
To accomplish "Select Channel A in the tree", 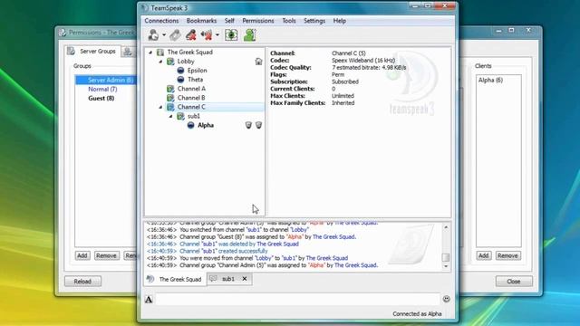I will click(191, 89).
